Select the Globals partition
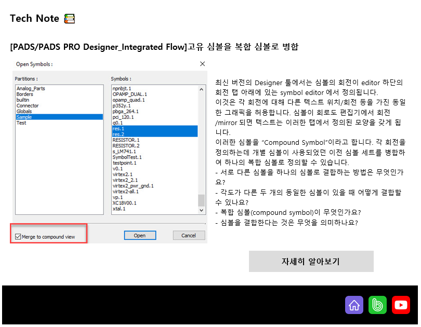This screenshot has width=421, height=327. click(x=59, y=111)
